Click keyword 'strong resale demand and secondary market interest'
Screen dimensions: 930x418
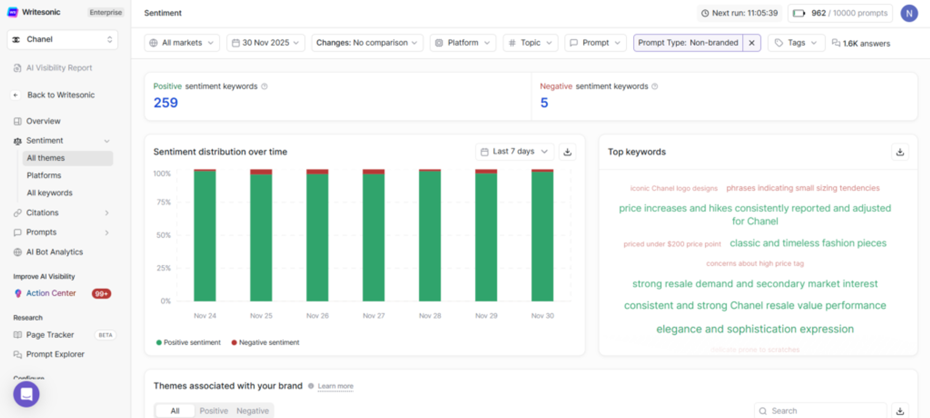pos(755,284)
